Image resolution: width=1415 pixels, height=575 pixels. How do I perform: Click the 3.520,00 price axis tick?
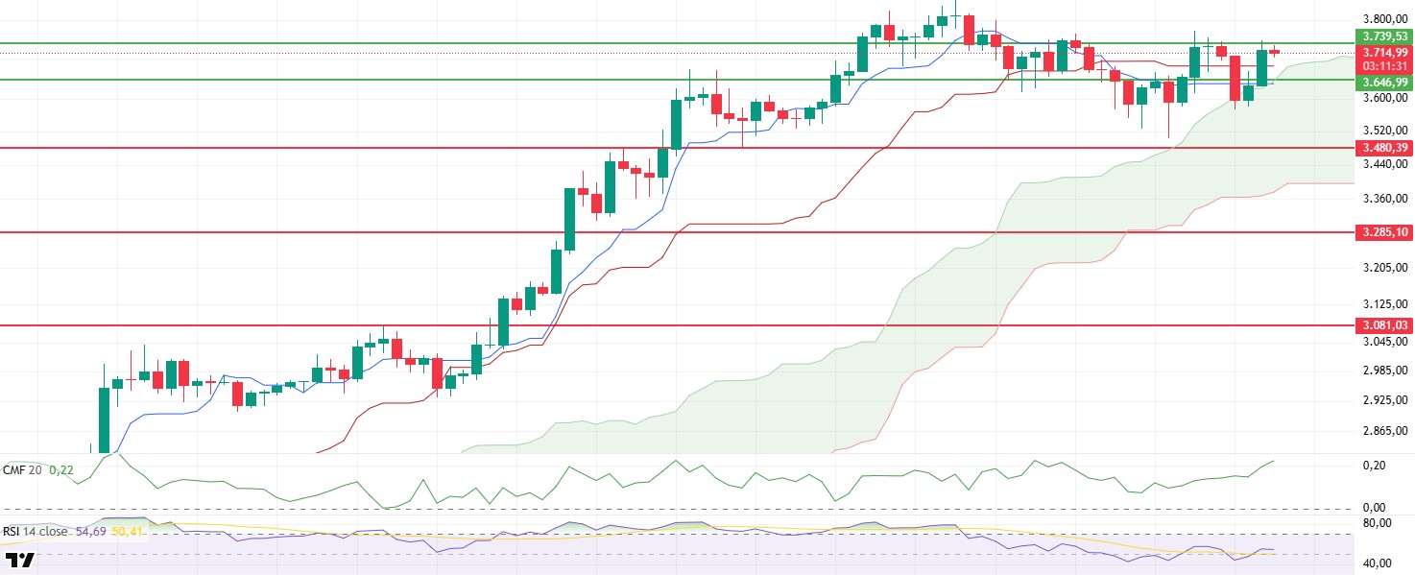pos(1384,131)
